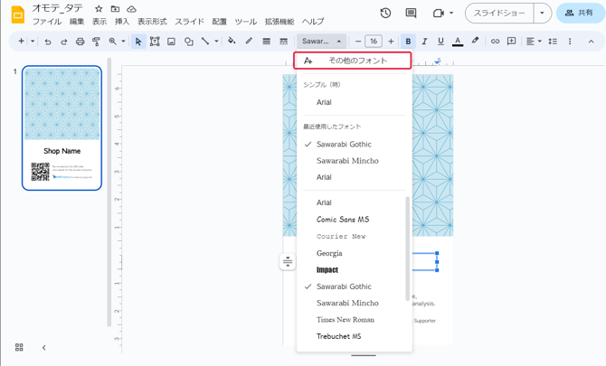Click the insert link icon

(x=495, y=42)
